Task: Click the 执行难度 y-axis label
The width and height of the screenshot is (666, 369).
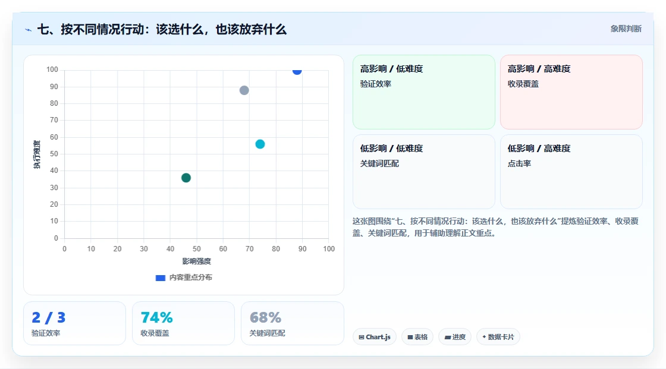Action: click(x=37, y=154)
